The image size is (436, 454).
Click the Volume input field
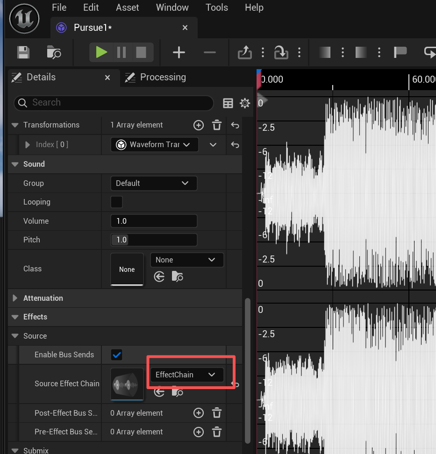[x=154, y=220]
